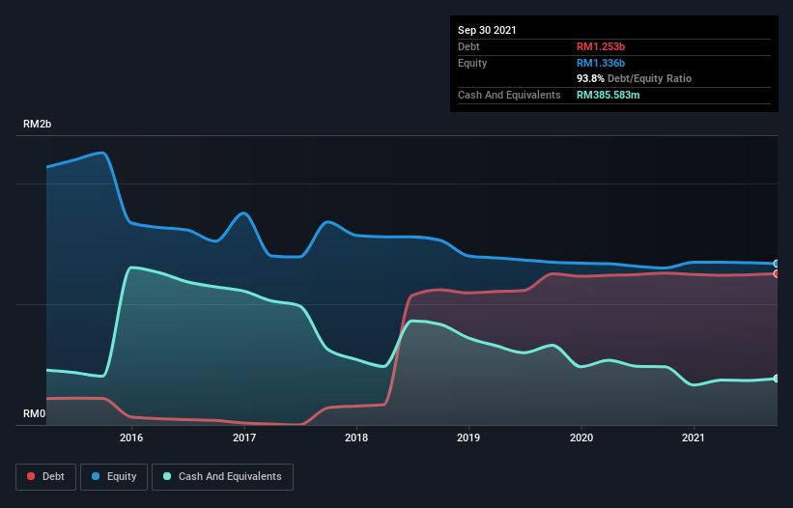Viewport: 793px width, 508px height.
Task: Click the Sep 30 2021 tooltip date
Action: point(487,30)
